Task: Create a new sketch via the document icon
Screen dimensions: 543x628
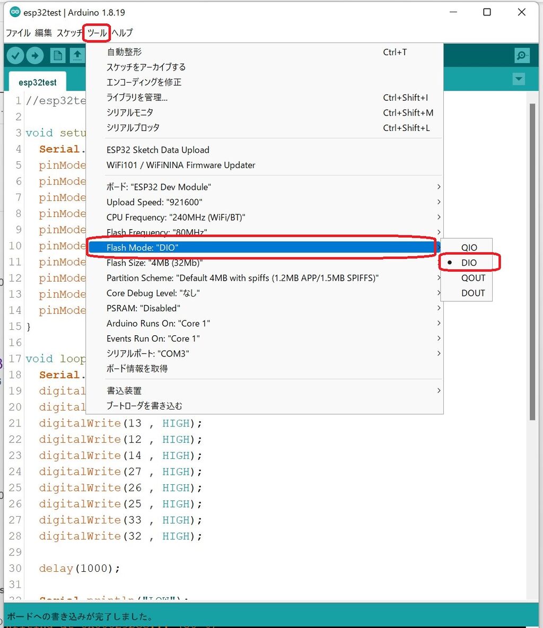Action: pyautogui.click(x=58, y=55)
